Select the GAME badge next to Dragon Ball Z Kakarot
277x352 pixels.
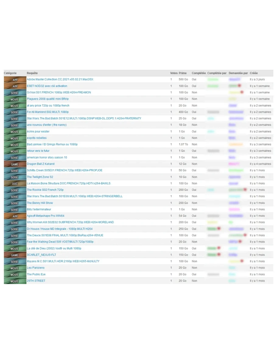15,164
